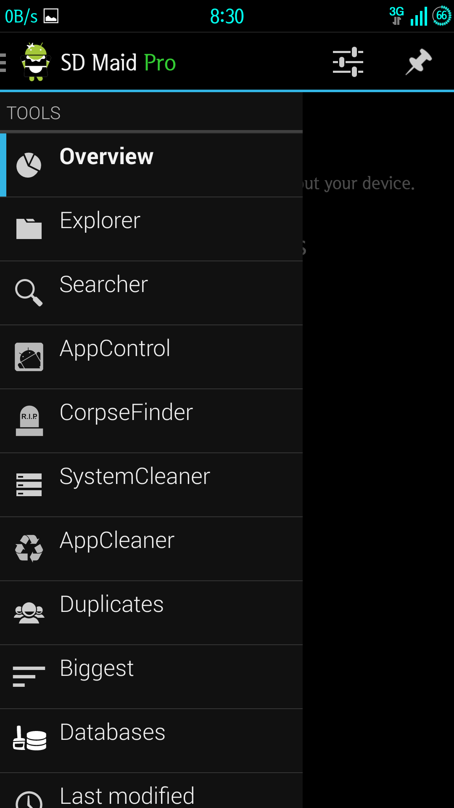Open settings sliders icon in top bar
This screenshot has height=808, width=454.
coord(348,62)
